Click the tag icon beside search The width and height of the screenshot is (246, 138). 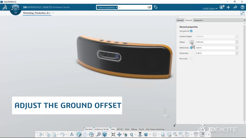(156, 7)
